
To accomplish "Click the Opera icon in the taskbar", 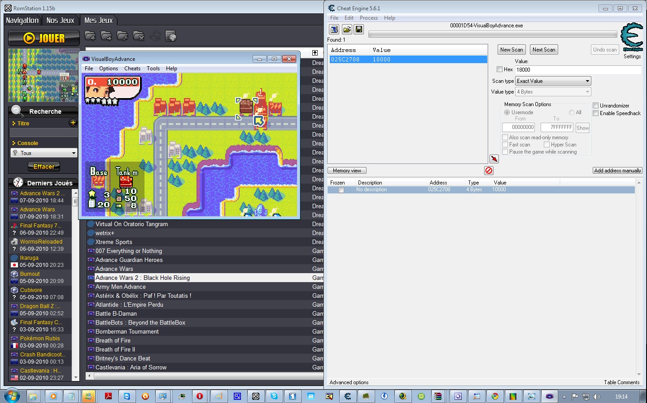I will click(x=200, y=396).
